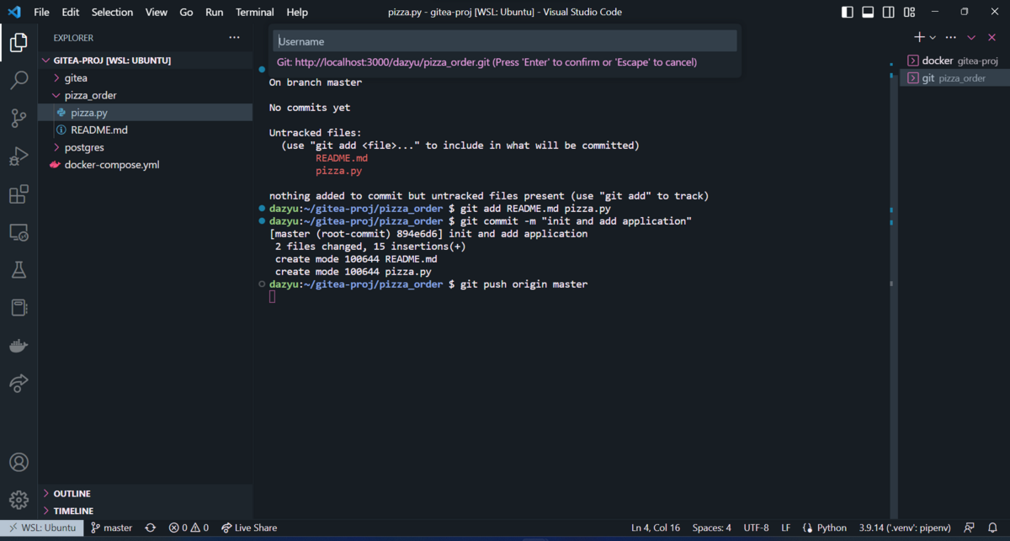Open the Extensions view

(19, 195)
